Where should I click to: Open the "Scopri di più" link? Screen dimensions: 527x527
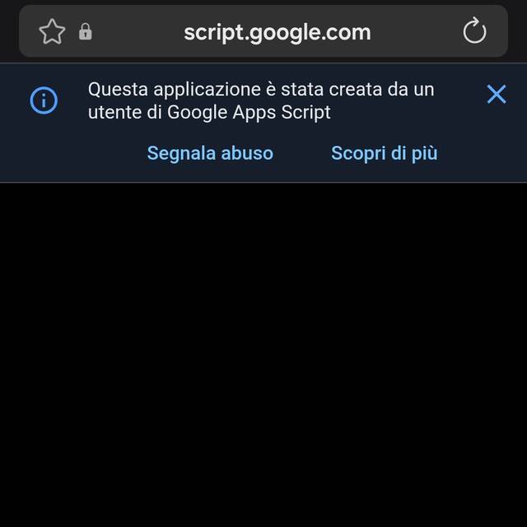(384, 153)
